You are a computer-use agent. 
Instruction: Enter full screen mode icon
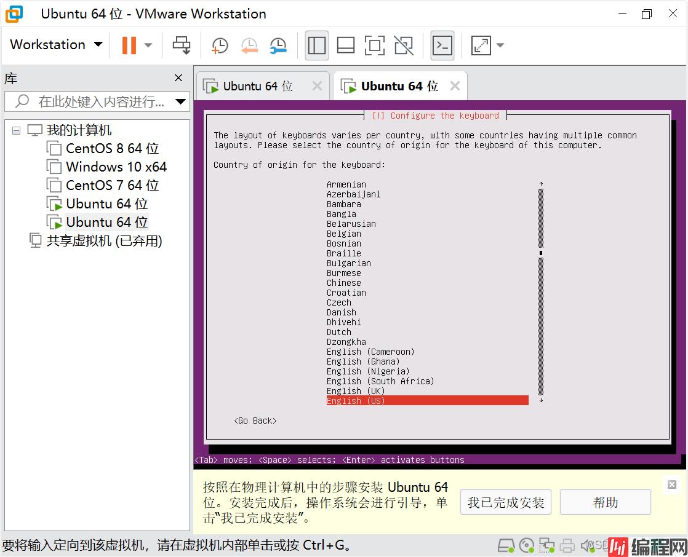click(374, 45)
